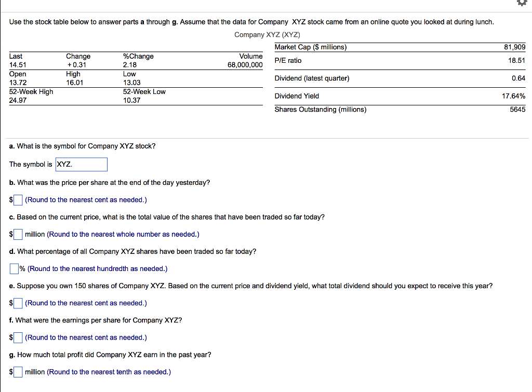Click the Open price 13.72

click(x=18, y=83)
